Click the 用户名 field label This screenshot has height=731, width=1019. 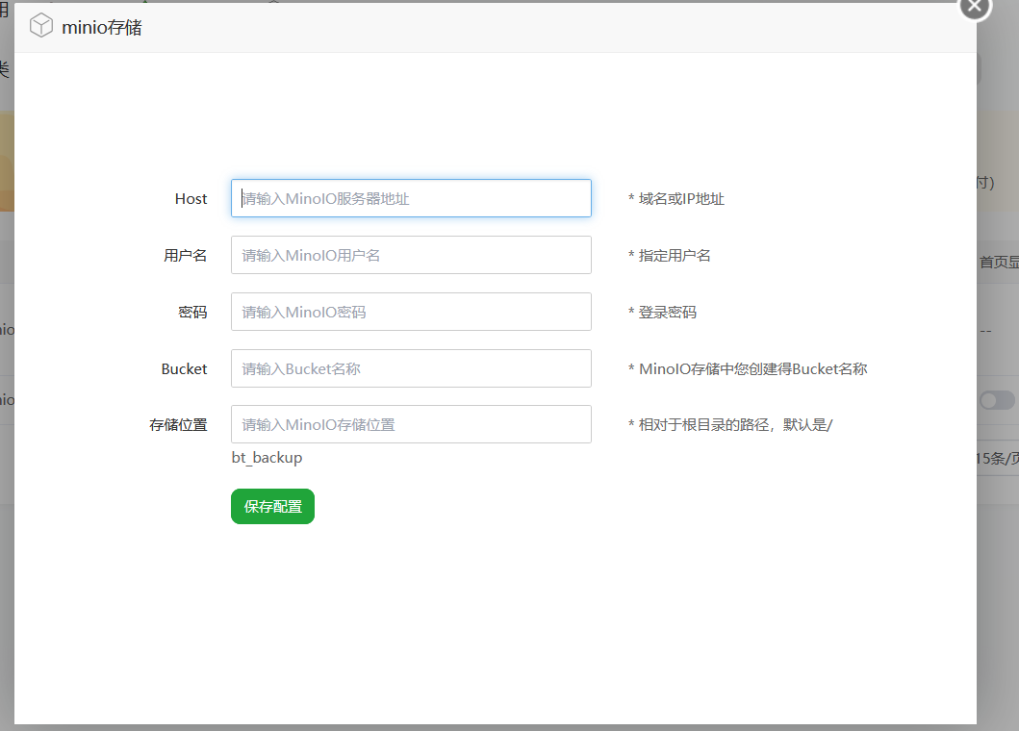click(x=185, y=255)
